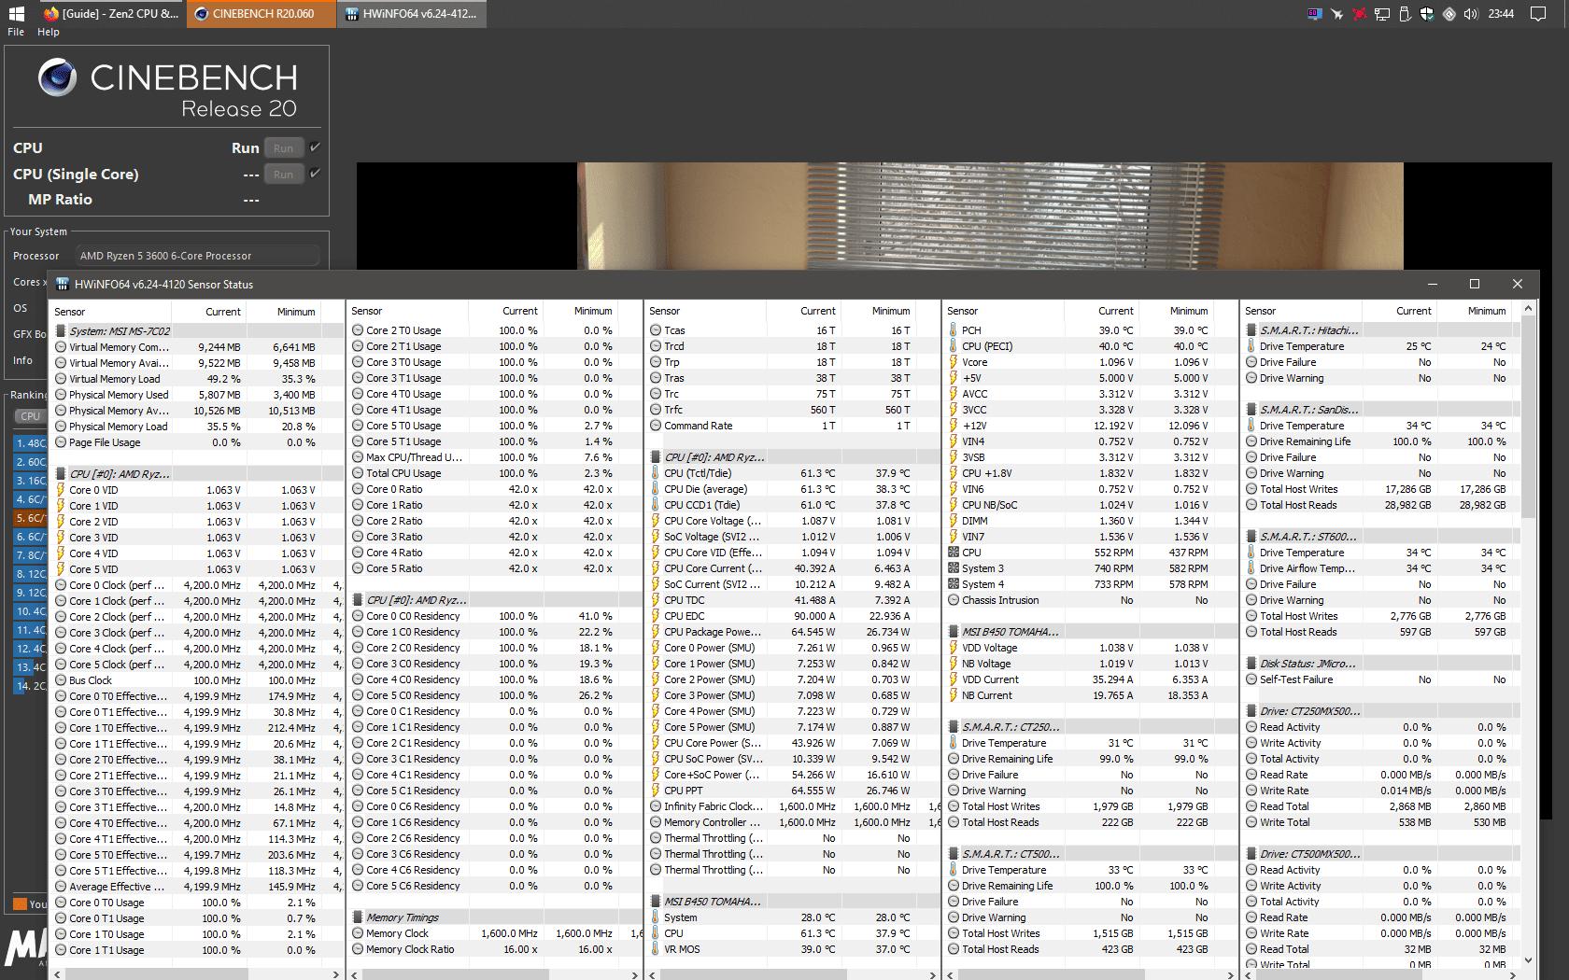The width and height of the screenshot is (1569, 980).
Task: Select the 'Bus Clock' sensor row
Action: (198, 680)
